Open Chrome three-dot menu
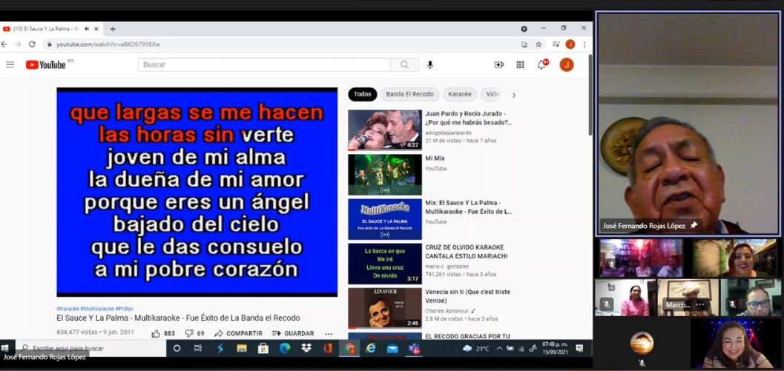Screen dimensions: 784x371 click(x=584, y=44)
